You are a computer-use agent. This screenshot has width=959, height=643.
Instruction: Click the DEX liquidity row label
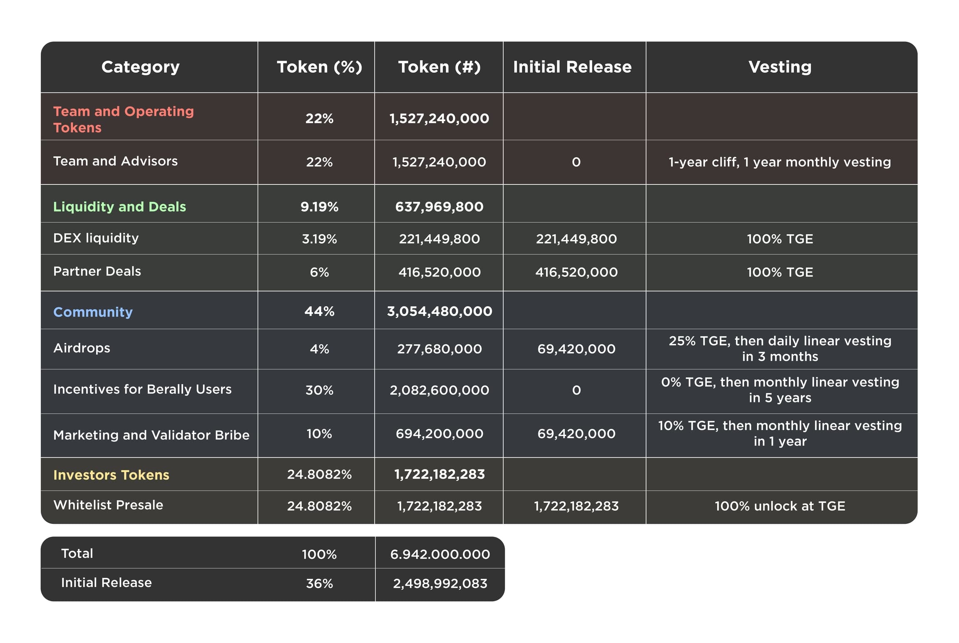[x=95, y=238]
